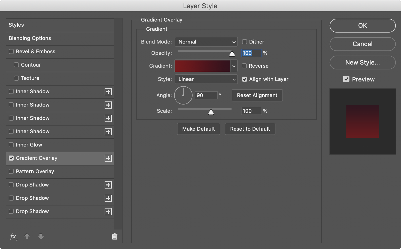
Task: Click the Reset Alignment button
Action: (x=257, y=95)
